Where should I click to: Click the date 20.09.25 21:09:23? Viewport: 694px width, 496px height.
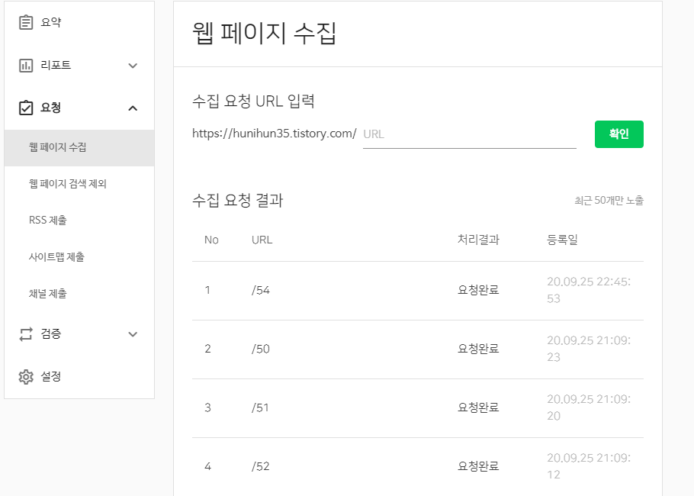pyautogui.click(x=589, y=349)
